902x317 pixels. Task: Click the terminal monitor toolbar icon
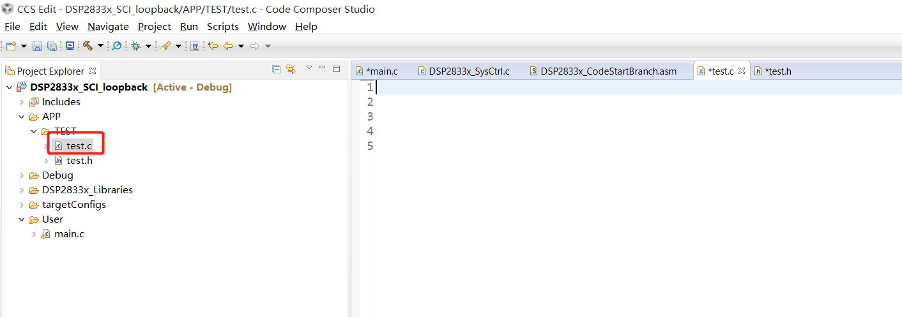click(x=70, y=46)
